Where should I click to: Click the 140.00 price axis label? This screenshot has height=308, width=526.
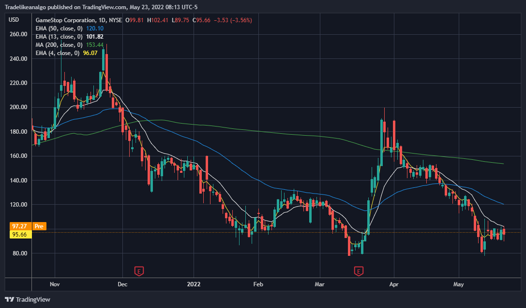tap(19, 180)
